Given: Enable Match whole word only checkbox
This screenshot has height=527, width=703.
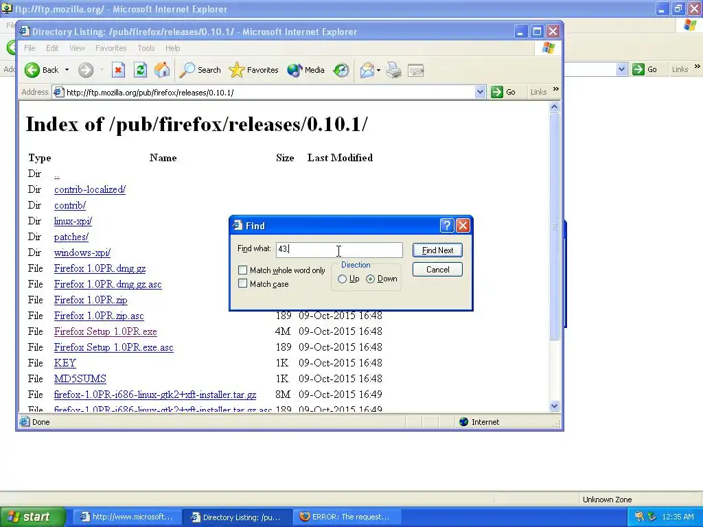Looking at the screenshot, I should (242, 270).
